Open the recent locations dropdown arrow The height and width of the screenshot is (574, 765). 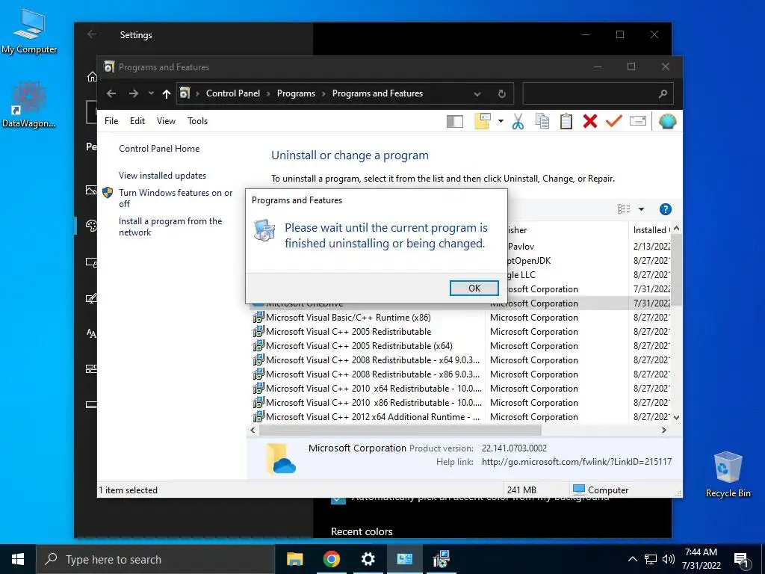(151, 93)
